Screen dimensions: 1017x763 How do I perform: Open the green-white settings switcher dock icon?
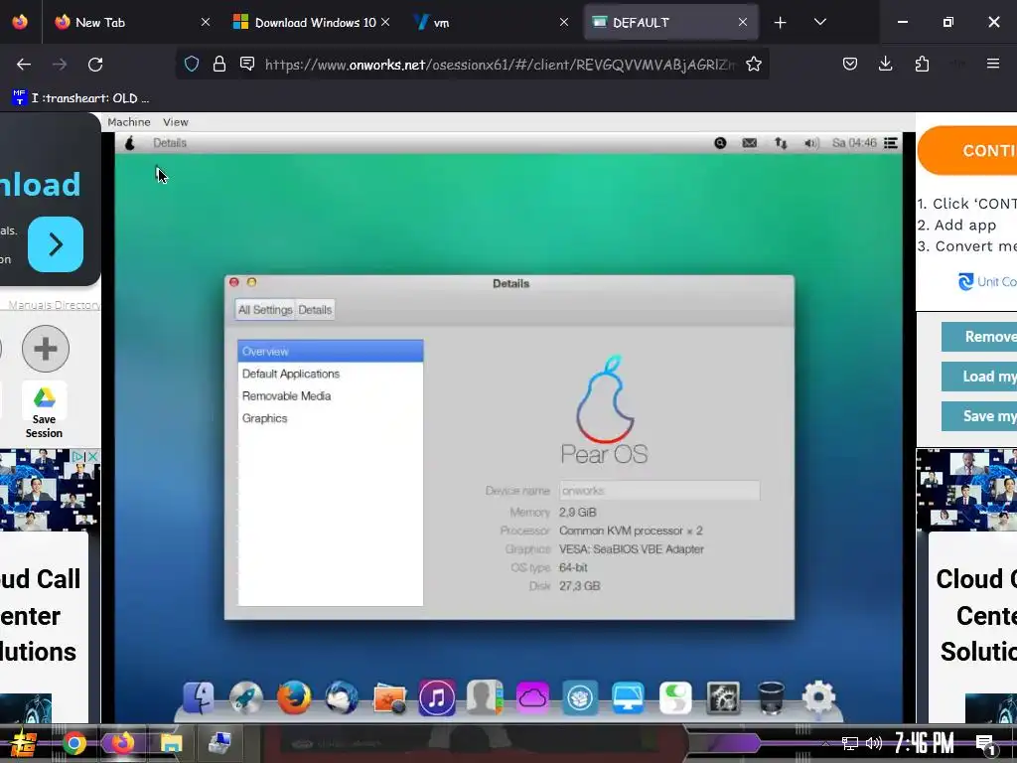click(x=675, y=698)
